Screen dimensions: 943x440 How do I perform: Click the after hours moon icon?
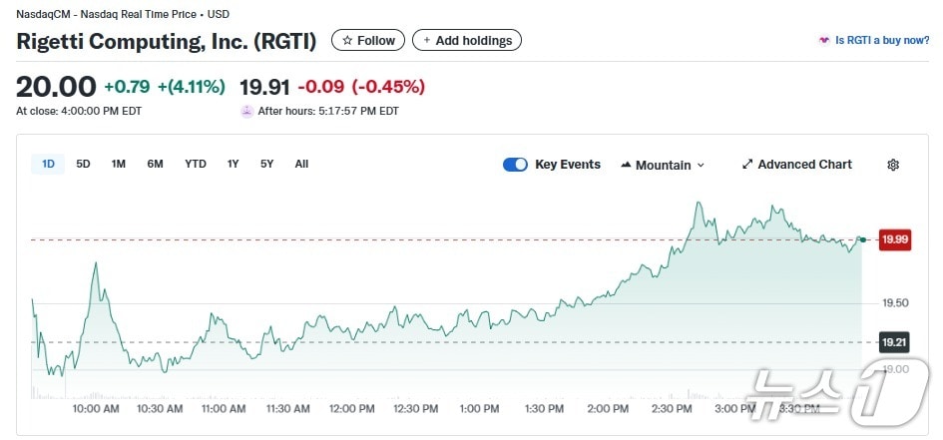tap(246, 111)
